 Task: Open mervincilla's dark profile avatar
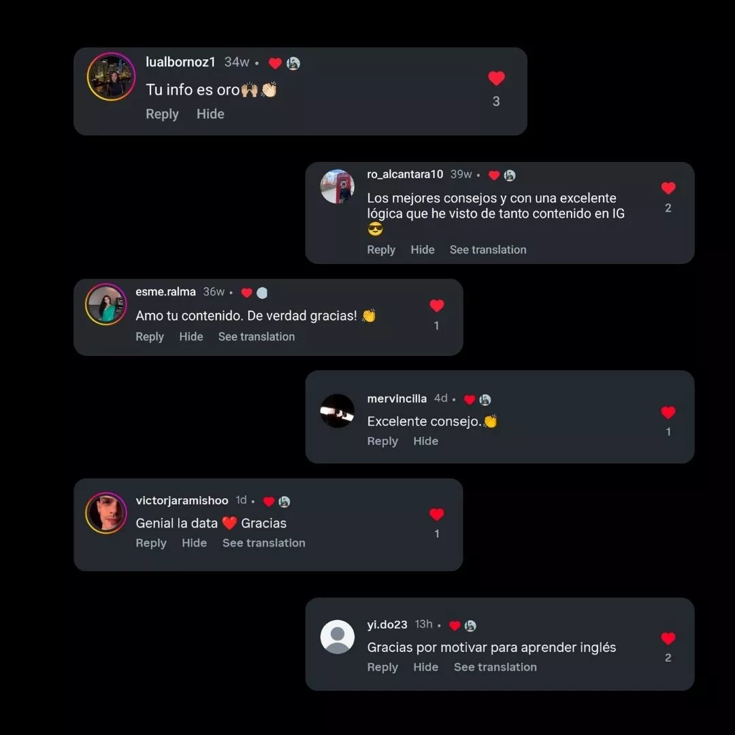[x=337, y=411]
